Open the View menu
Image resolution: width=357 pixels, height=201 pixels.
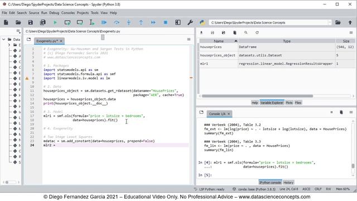[104, 13]
